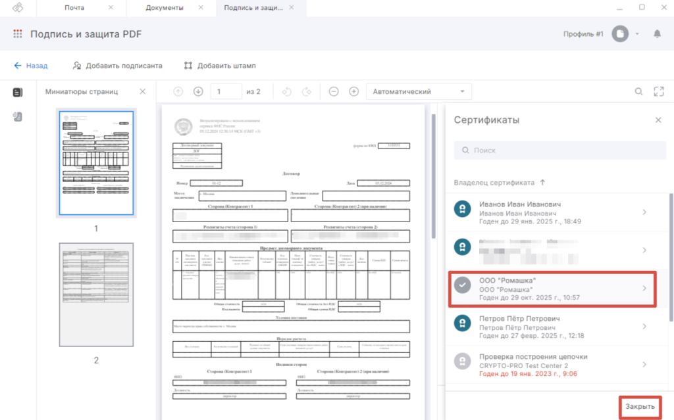Click the Поиск certificate search field
674x420 pixels.
(559, 151)
